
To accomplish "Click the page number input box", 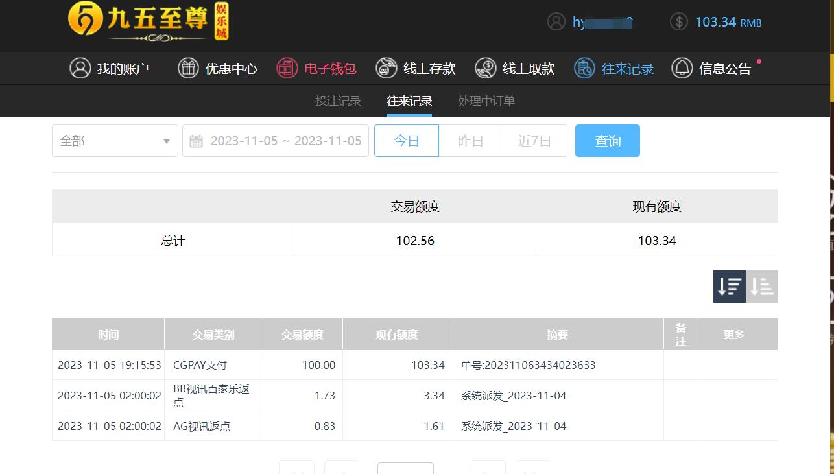I will 405,468.
